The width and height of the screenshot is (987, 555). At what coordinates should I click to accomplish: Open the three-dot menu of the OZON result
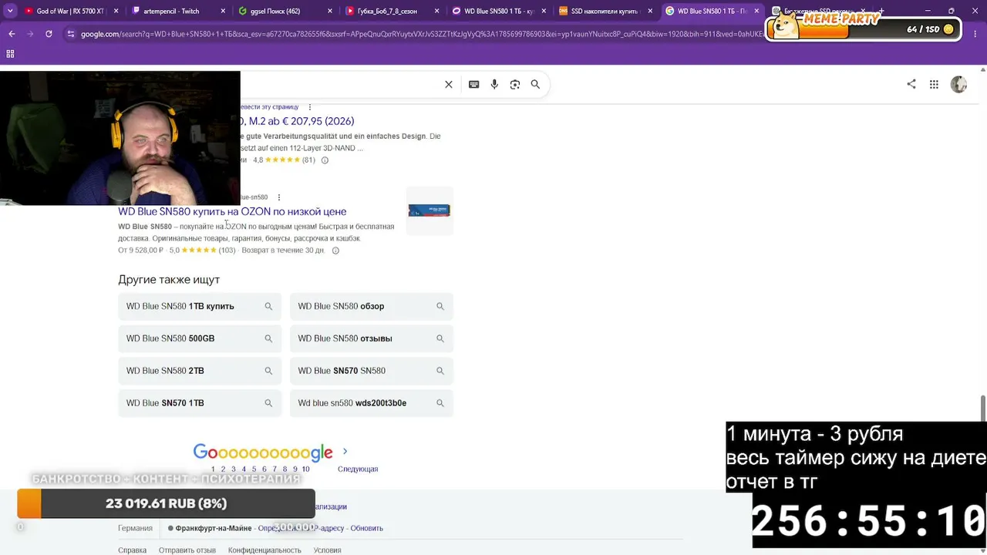click(279, 197)
